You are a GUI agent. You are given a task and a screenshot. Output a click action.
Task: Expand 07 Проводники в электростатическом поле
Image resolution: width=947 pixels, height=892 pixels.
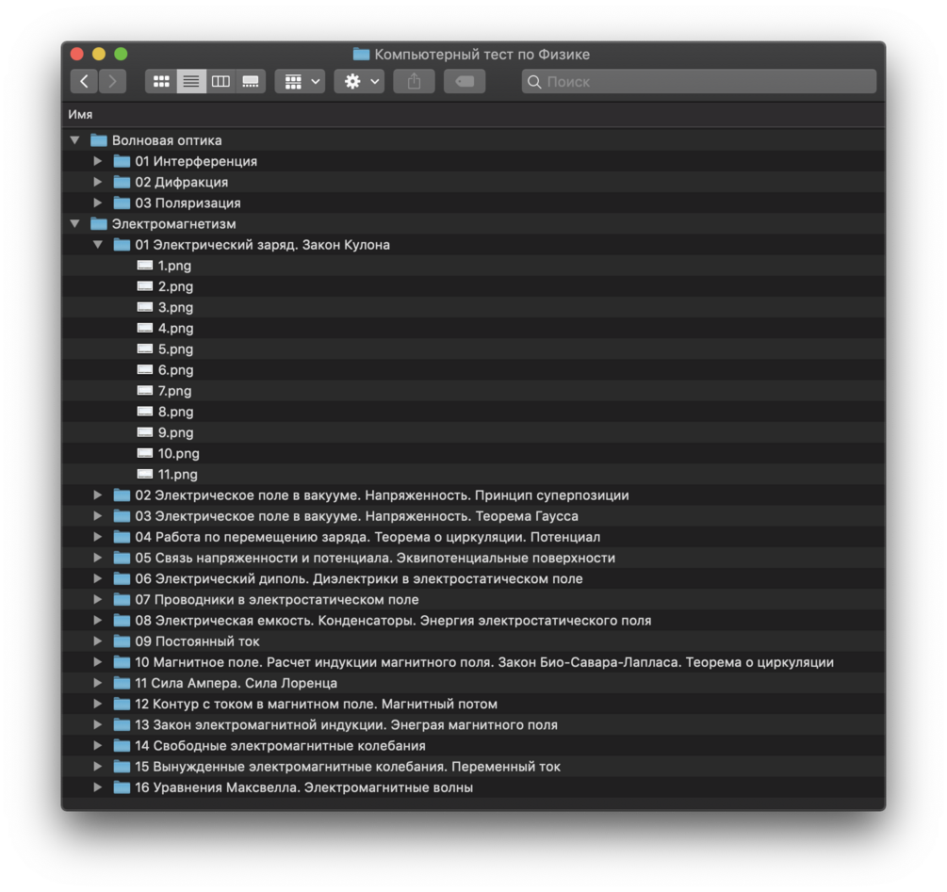97,599
